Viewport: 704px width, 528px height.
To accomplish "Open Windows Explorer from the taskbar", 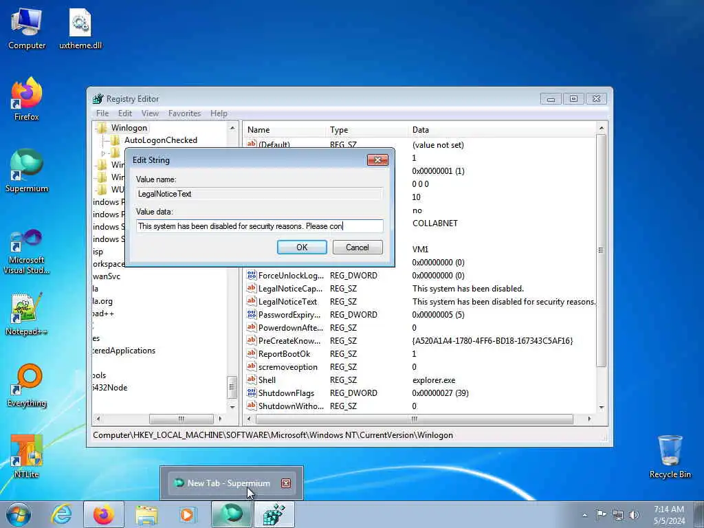I will point(146,515).
